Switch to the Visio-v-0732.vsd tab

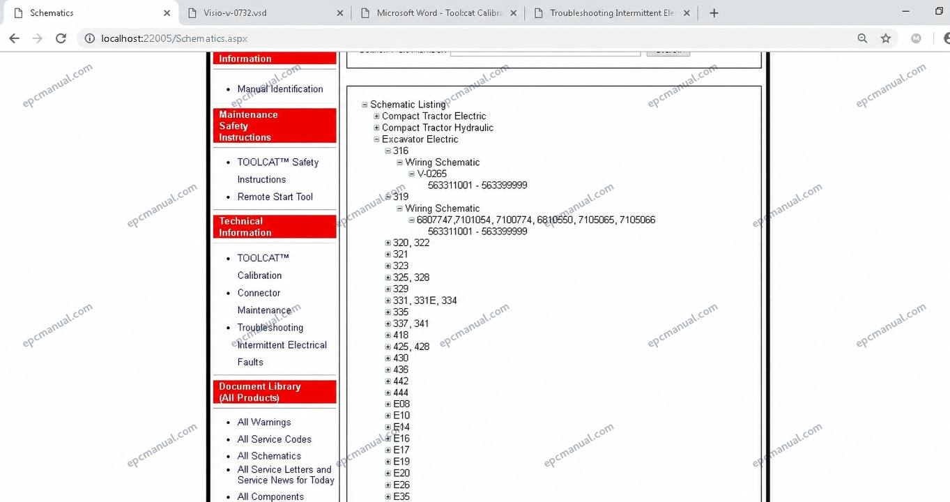pyautogui.click(x=265, y=13)
